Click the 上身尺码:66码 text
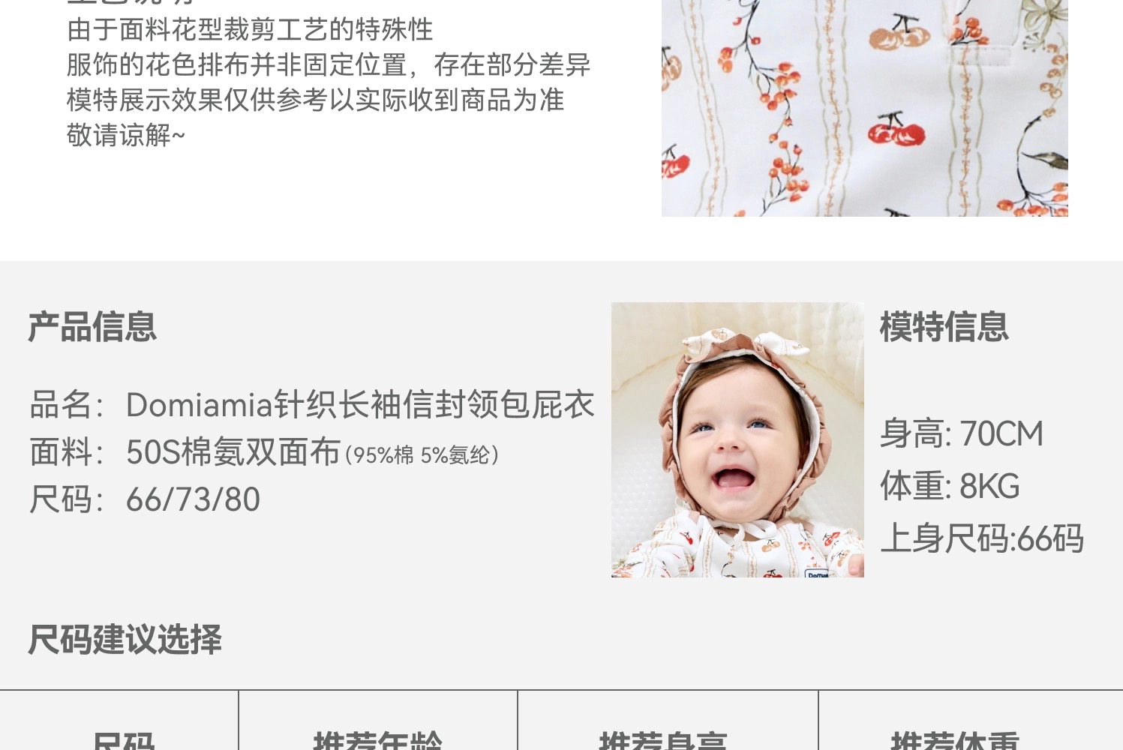Image resolution: width=1123 pixels, height=750 pixels. click(981, 538)
